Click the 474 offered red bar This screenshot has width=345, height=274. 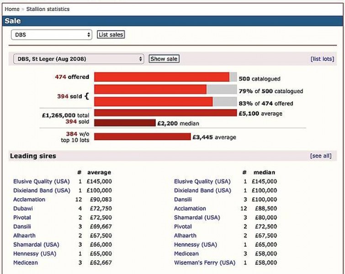pos(162,77)
